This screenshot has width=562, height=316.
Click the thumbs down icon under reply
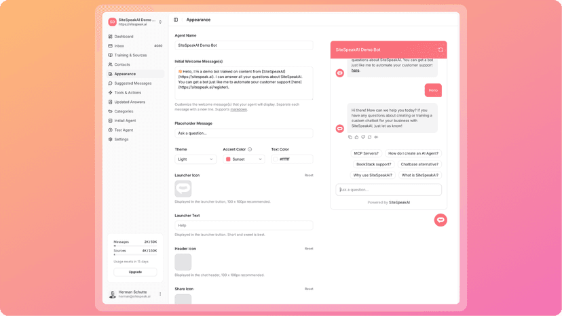[363, 137]
